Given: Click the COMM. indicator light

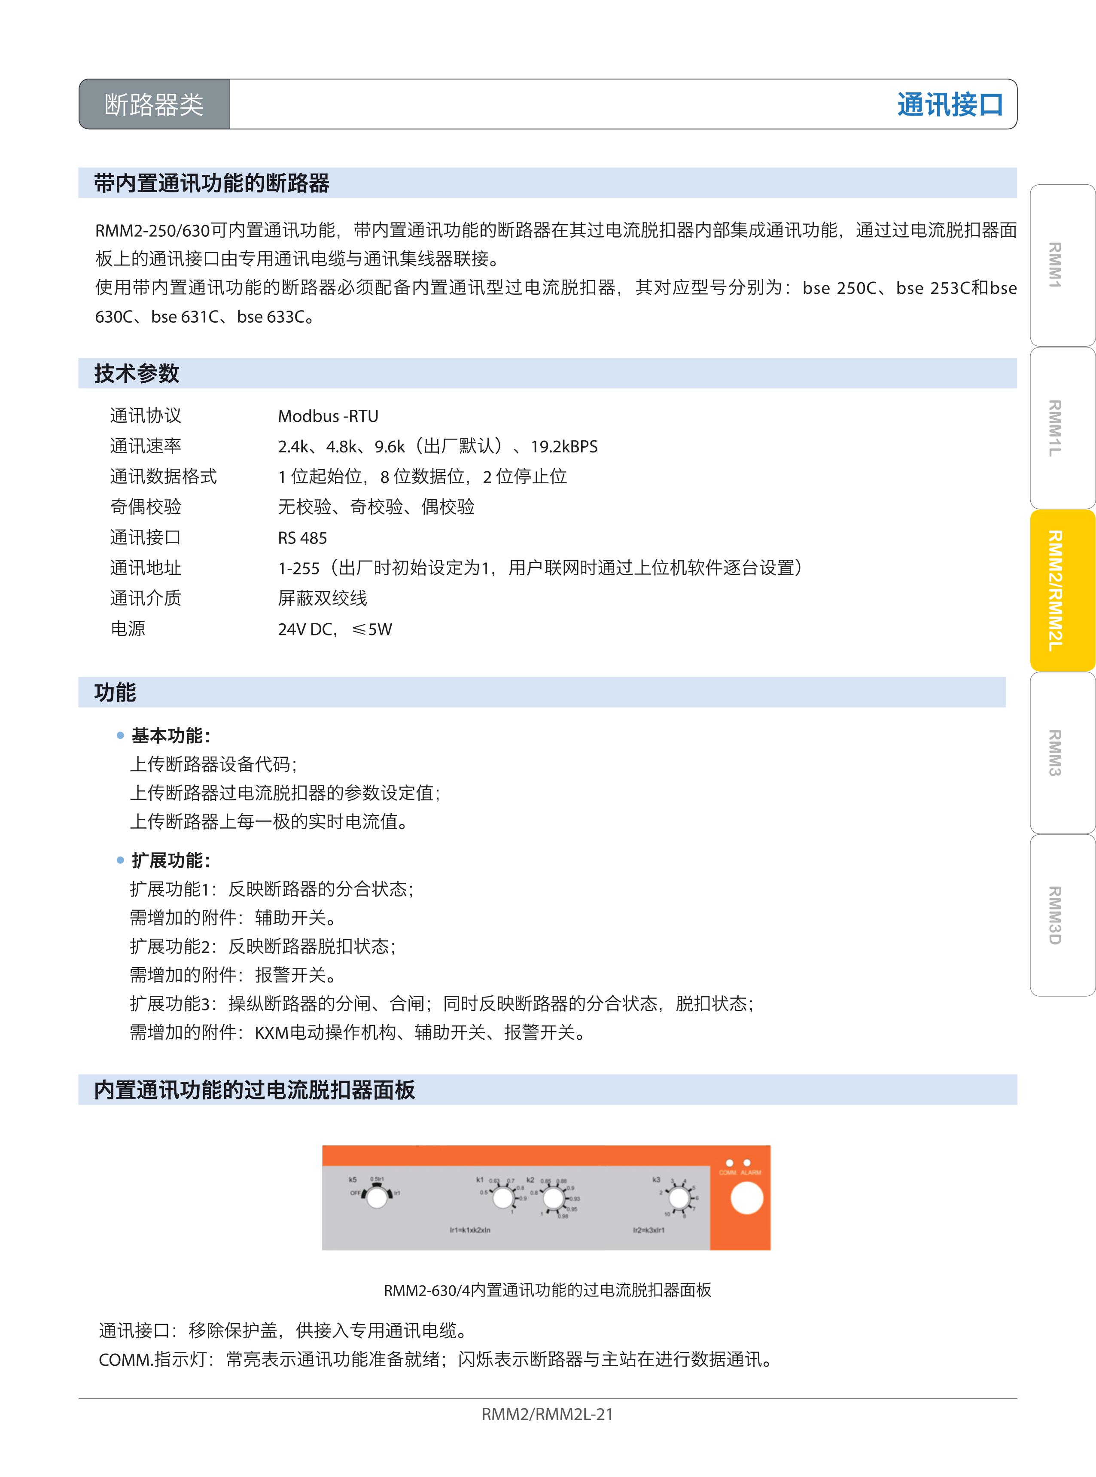Looking at the screenshot, I should pyautogui.click(x=729, y=1163).
